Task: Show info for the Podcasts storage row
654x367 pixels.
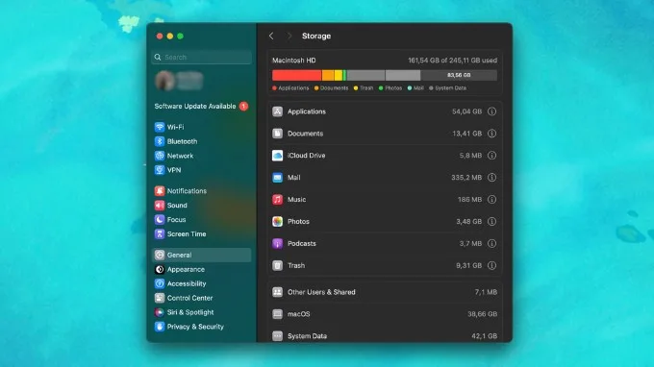Action: [x=492, y=243]
